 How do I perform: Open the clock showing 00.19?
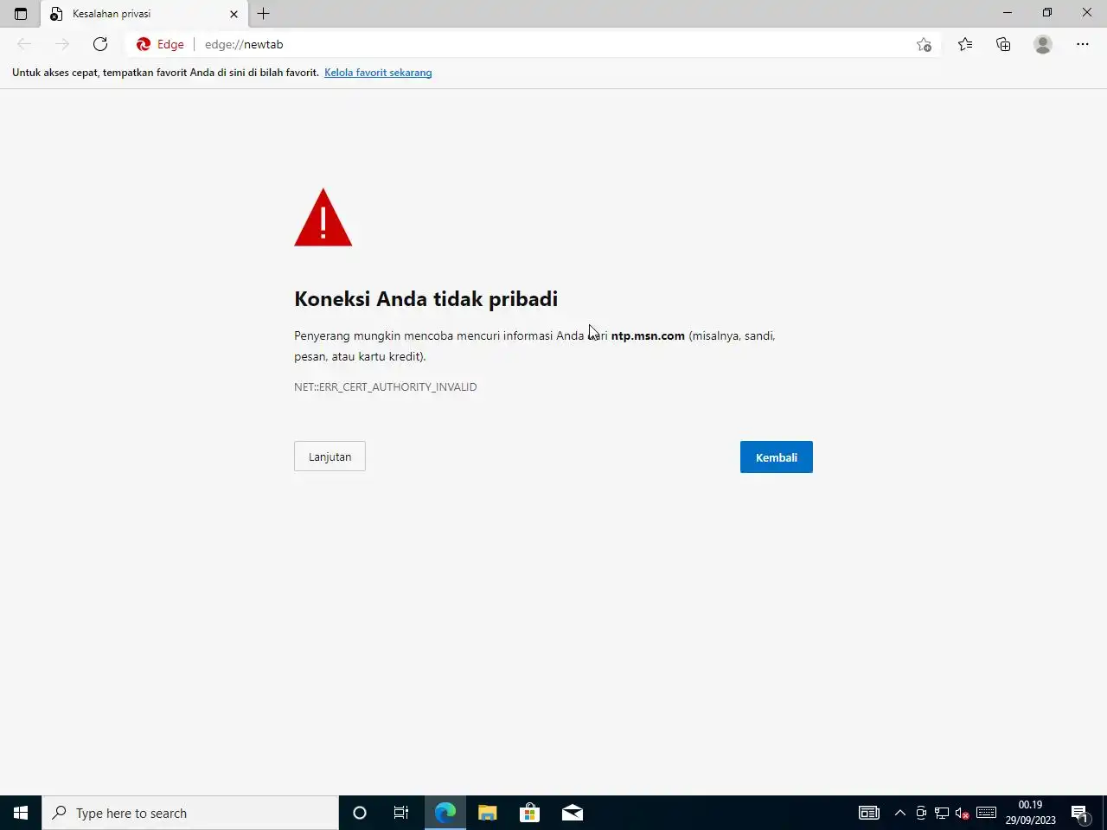point(1030,813)
